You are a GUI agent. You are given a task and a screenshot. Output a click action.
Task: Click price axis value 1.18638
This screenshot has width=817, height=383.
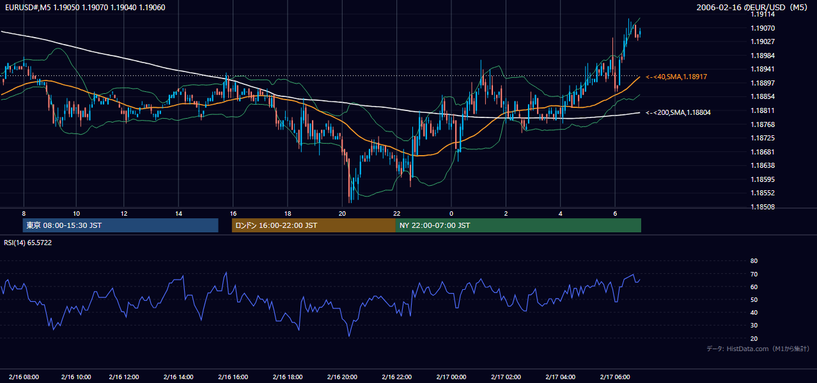(763, 165)
